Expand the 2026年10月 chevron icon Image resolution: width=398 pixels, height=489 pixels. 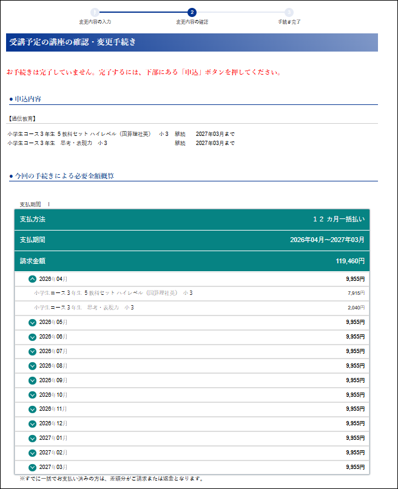(x=32, y=395)
